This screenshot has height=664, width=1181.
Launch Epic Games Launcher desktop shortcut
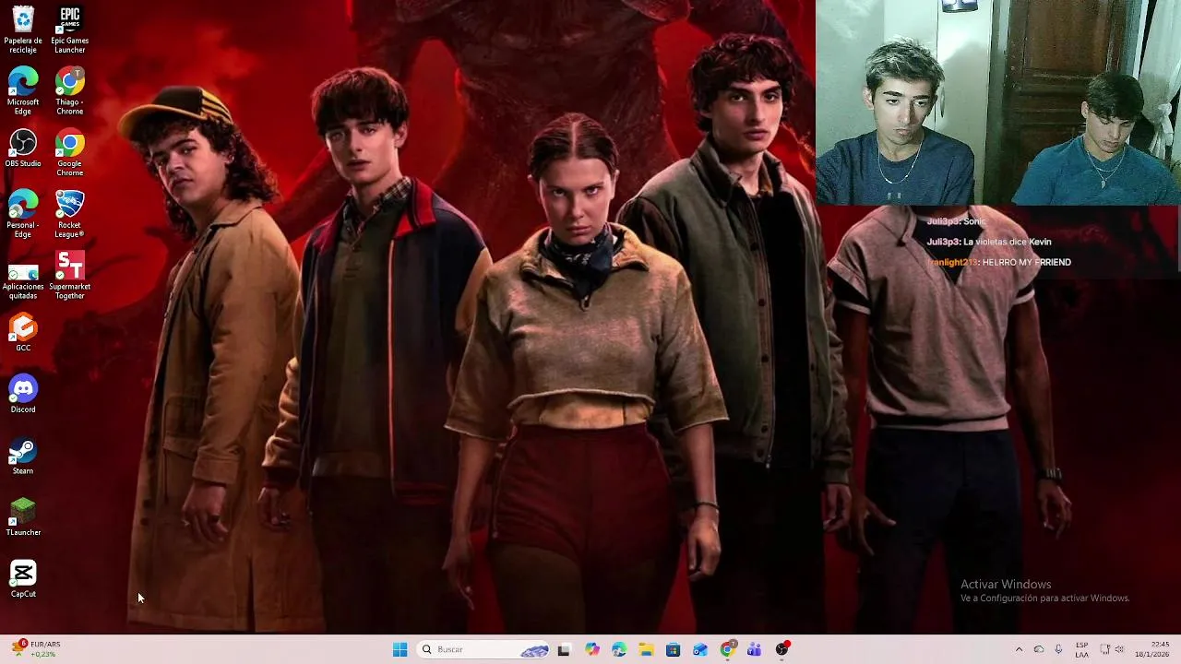tap(69, 30)
